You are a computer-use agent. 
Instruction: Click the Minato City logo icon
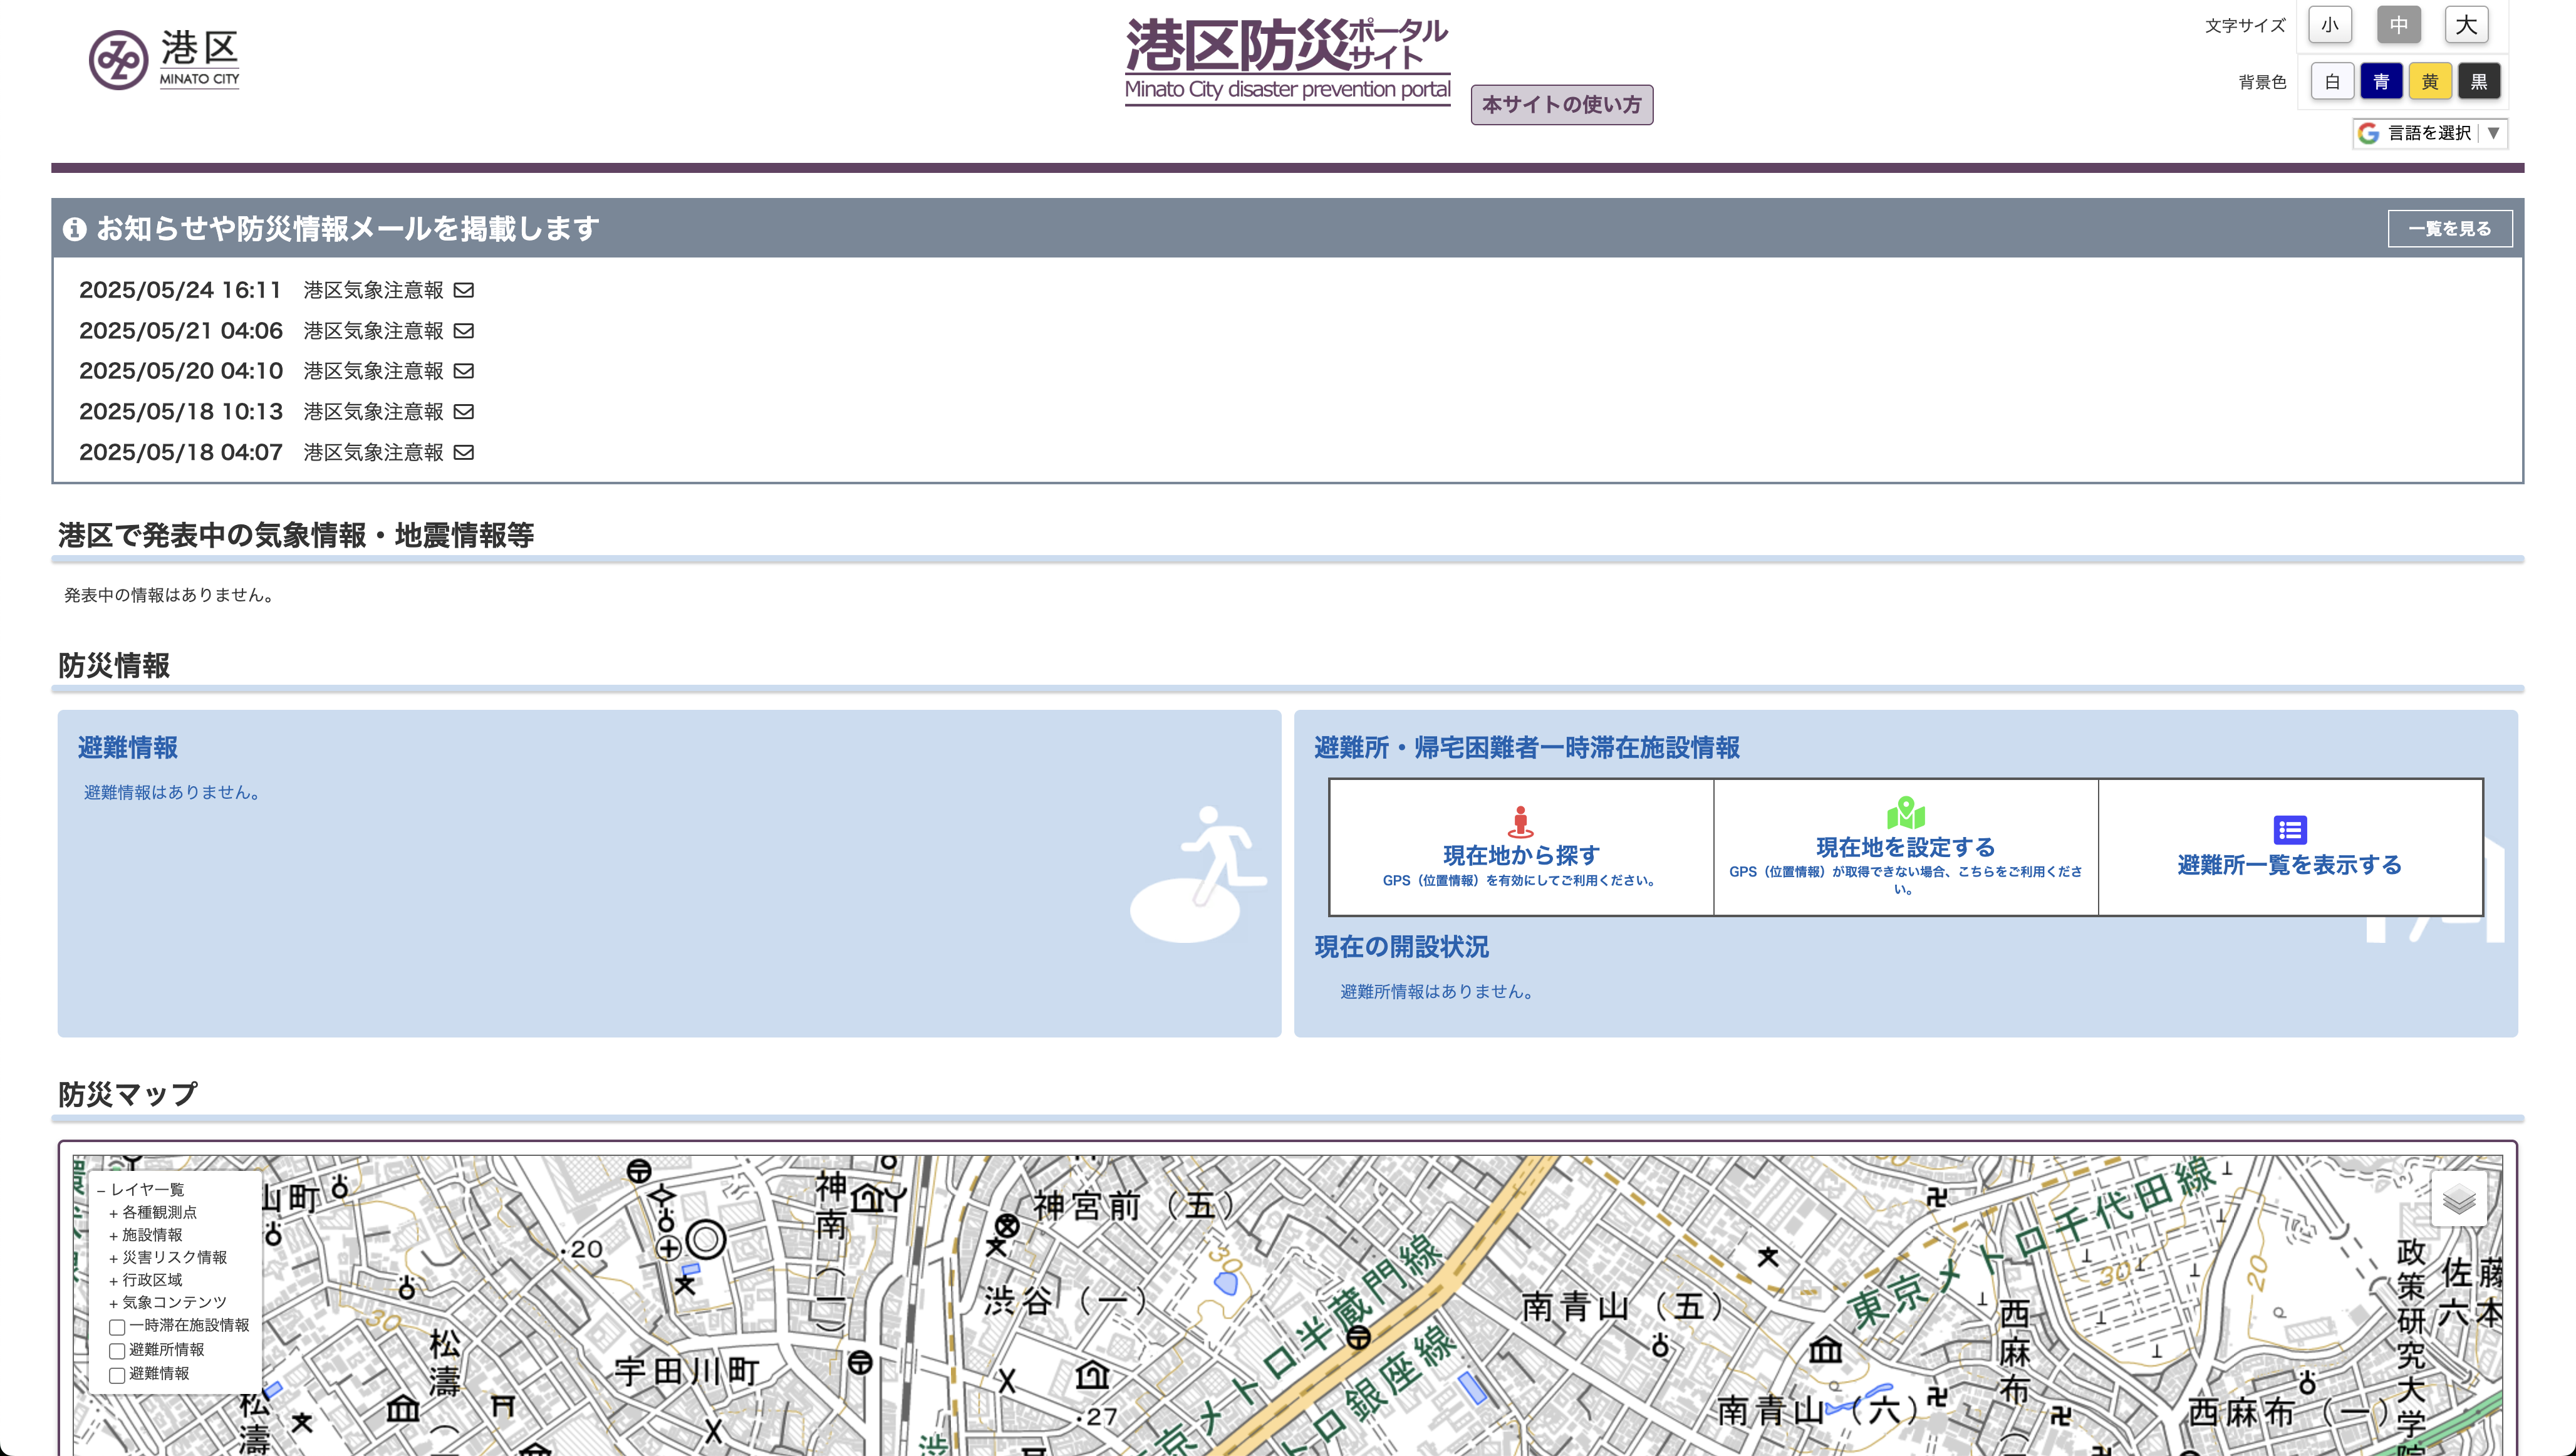[118, 60]
